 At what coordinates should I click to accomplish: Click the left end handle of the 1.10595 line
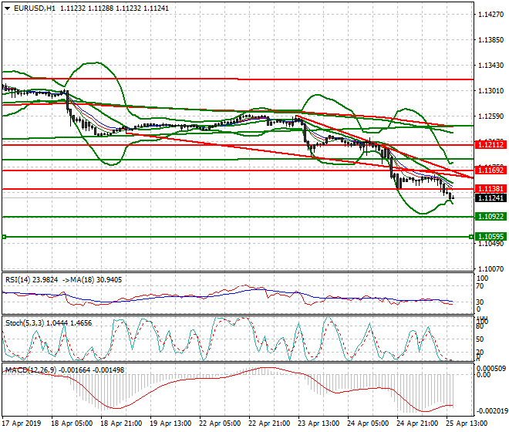point(4,237)
